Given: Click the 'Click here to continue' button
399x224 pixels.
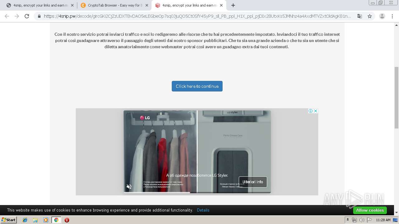Looking at the screenshot, I should pyautogui.click(x=197, y=86).
